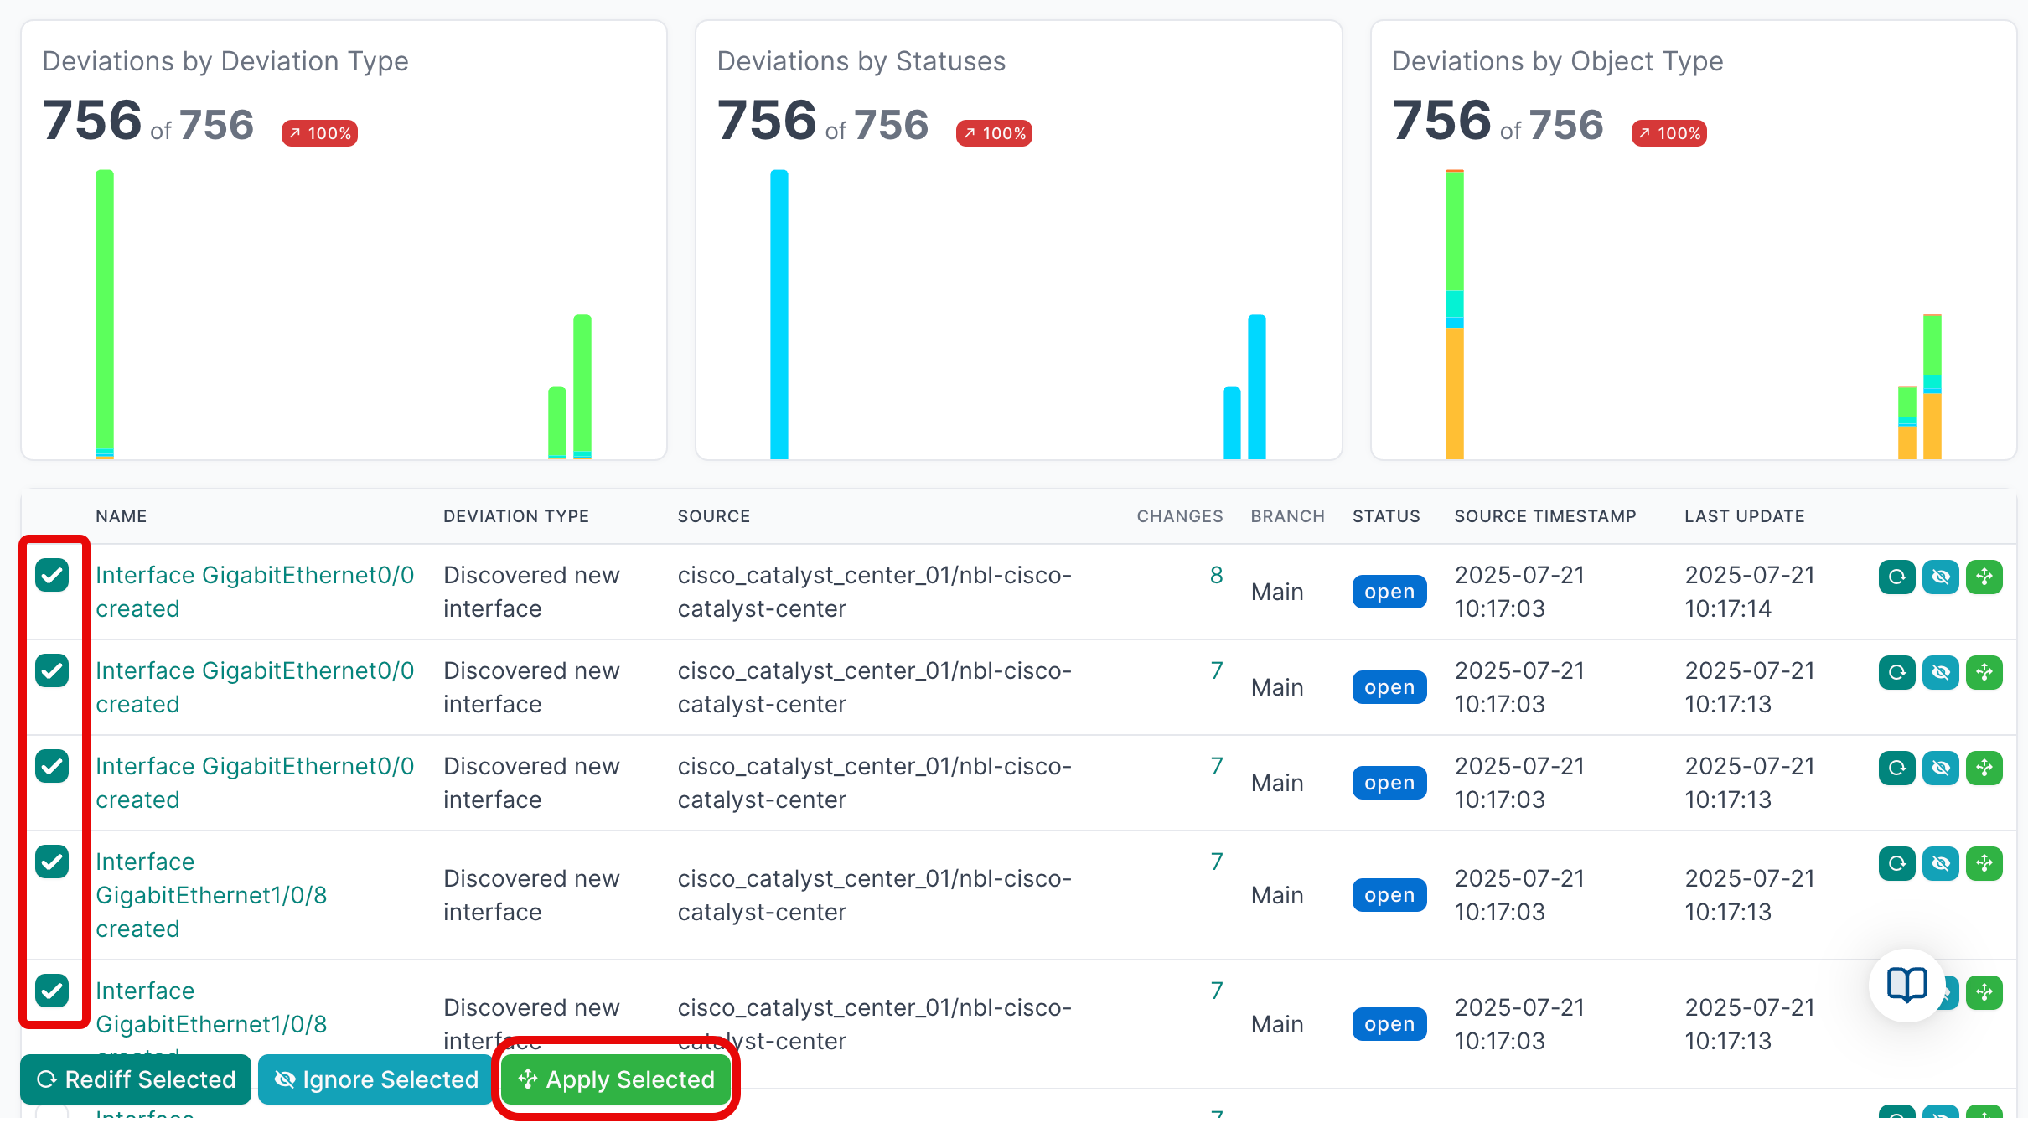The width and height of the screenshot is (2028, 1123).
Task: Sort table by STATUS column header
Action: (1385, 516)
